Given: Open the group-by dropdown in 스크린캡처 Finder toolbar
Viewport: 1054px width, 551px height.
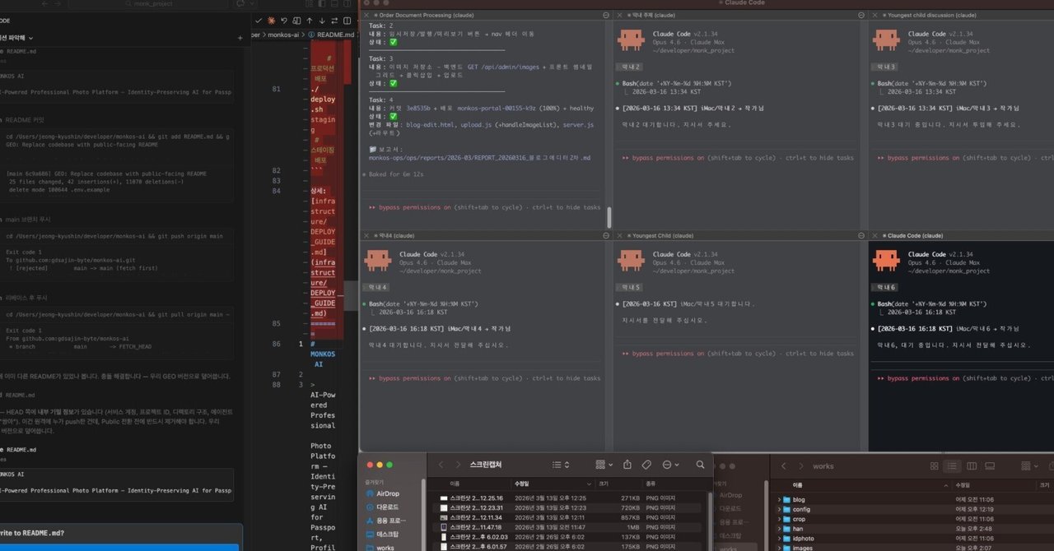Looking at the screenshot, I should point(604,465).
